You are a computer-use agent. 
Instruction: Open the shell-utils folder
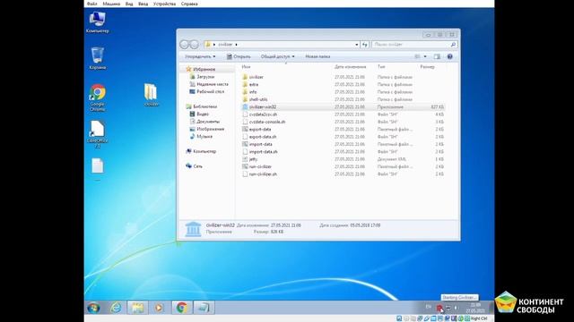pyautogui.click(x=258, y=99)
